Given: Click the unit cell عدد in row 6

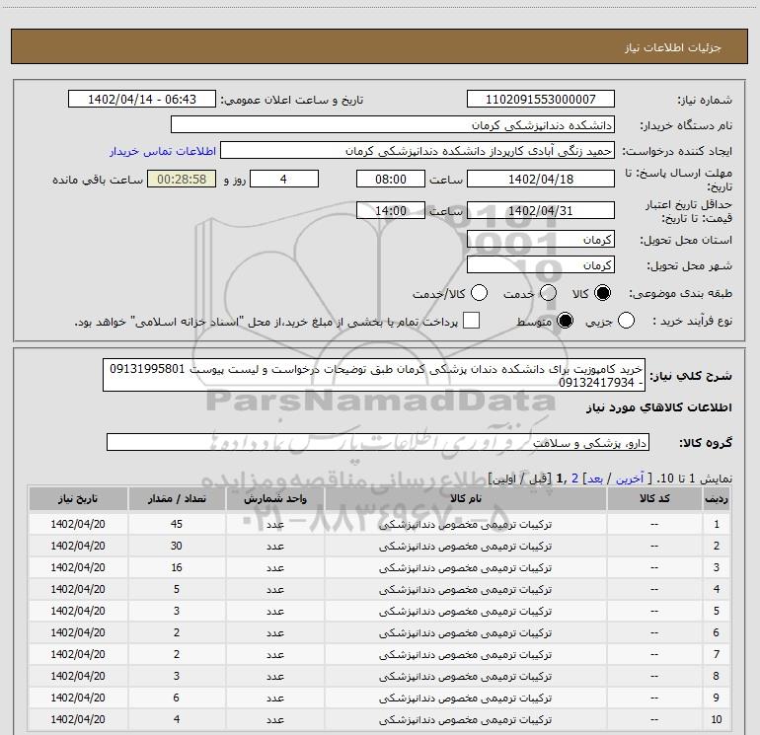Looking at the screenshot, I should (x=274, y=632).
